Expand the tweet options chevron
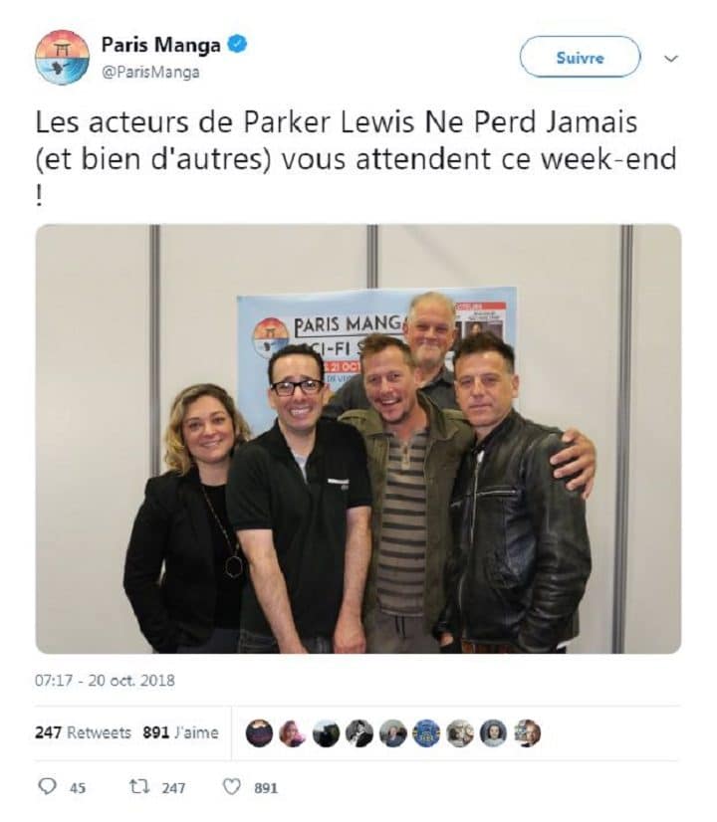This screenshot has height=822, width=717. click(671, 58)
